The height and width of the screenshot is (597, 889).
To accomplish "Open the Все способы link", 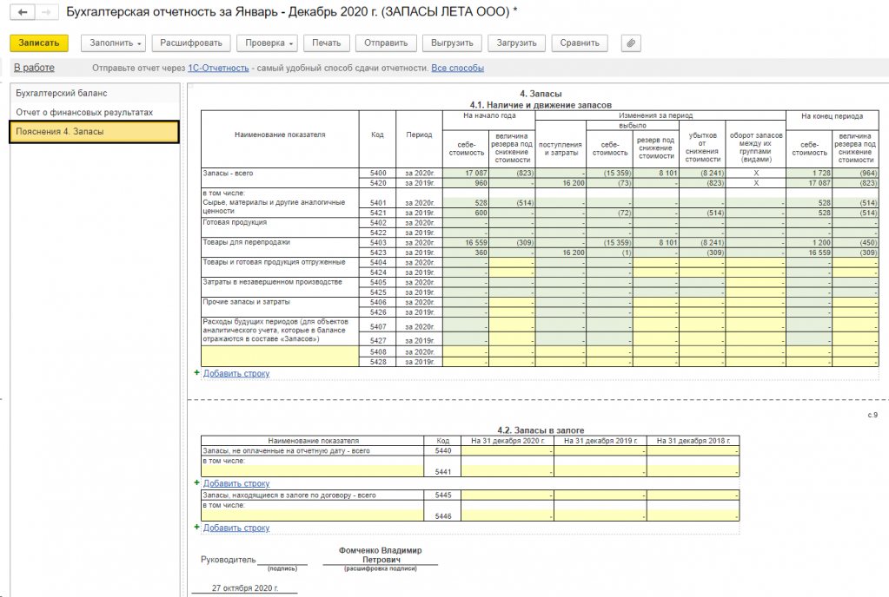I will pyautogui.click(x=458, y=68).
